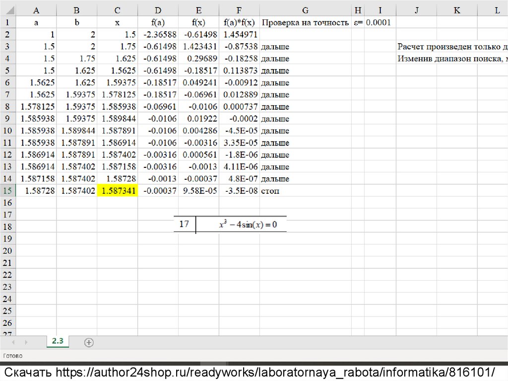Select column G header
This screenshot has width=508, height=381.
305,10
